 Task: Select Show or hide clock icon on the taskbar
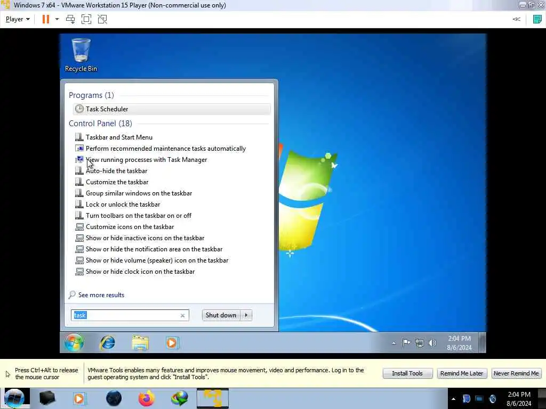(140, 271)
